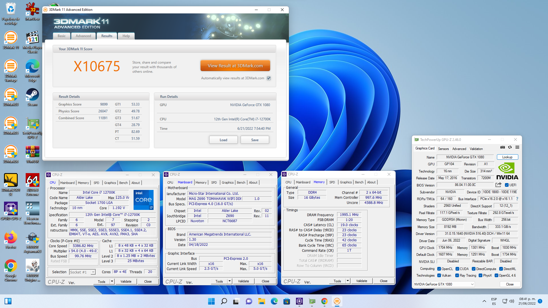Click the 'X10675' 3DMark 11 score
The image size is (548, 308).
click(x=97, y=66)
